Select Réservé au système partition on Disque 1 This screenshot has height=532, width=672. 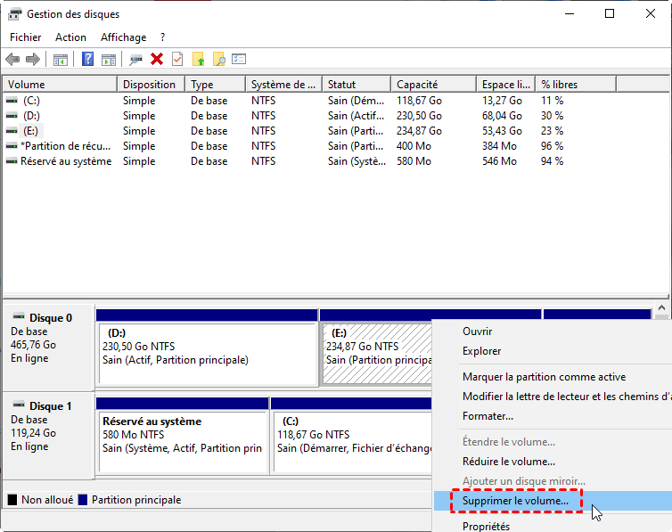pyautogui.click(x=182, y=435)
